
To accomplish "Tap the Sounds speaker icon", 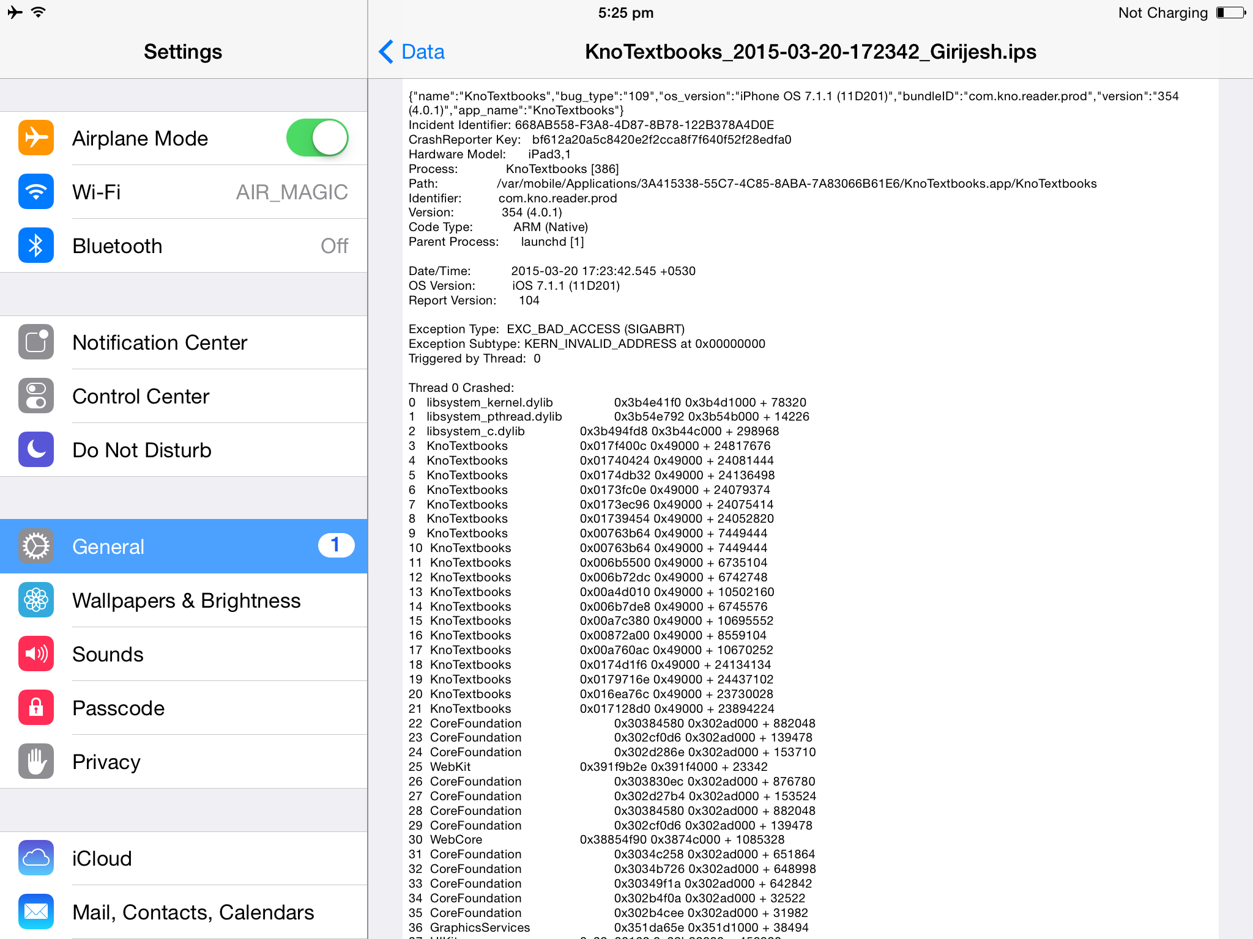I will (36, 654).
